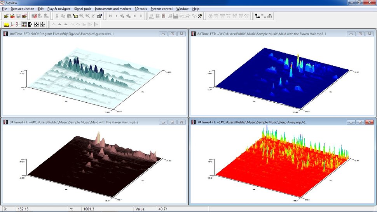This screenshot has width=377, height=212.
Task: Click the pause playback button
Action: 141,16
